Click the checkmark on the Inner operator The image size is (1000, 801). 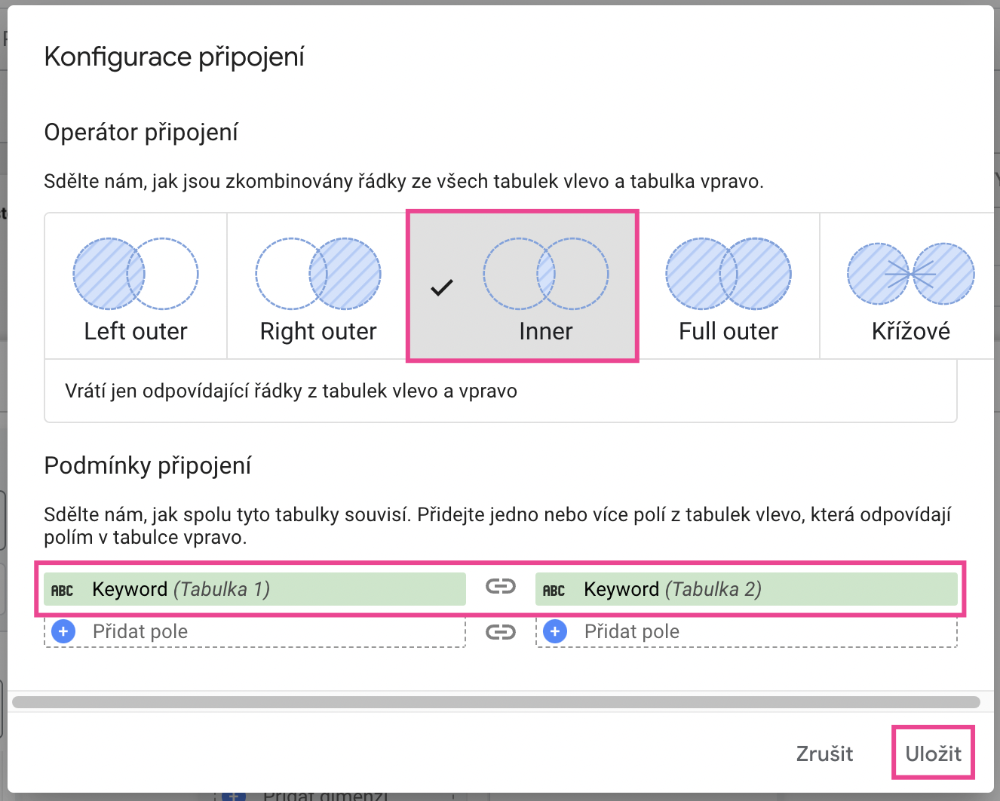(x=442, y=287)
